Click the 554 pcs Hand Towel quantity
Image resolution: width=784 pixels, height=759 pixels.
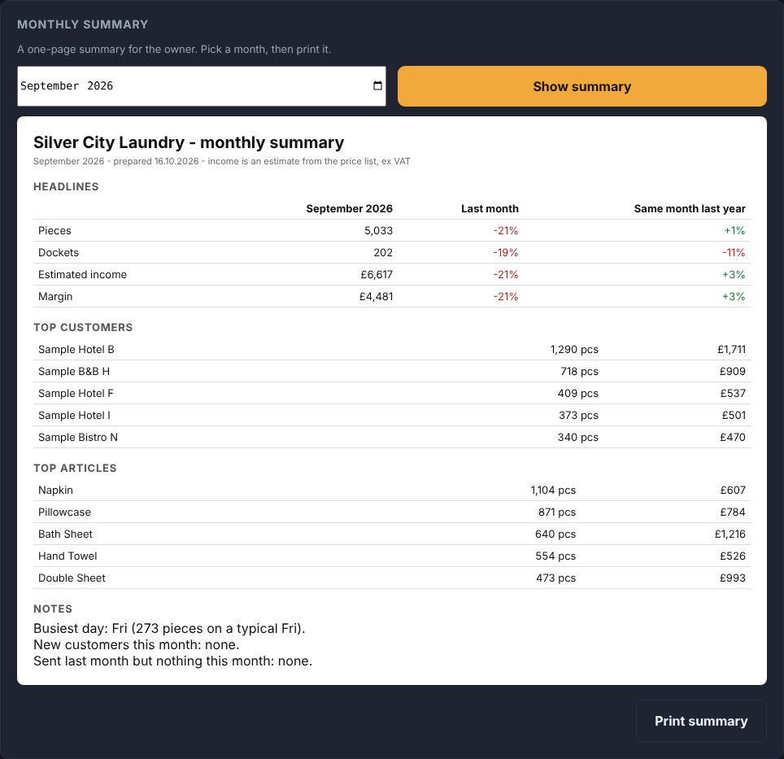pyautogui.click(x=555, y=556)
